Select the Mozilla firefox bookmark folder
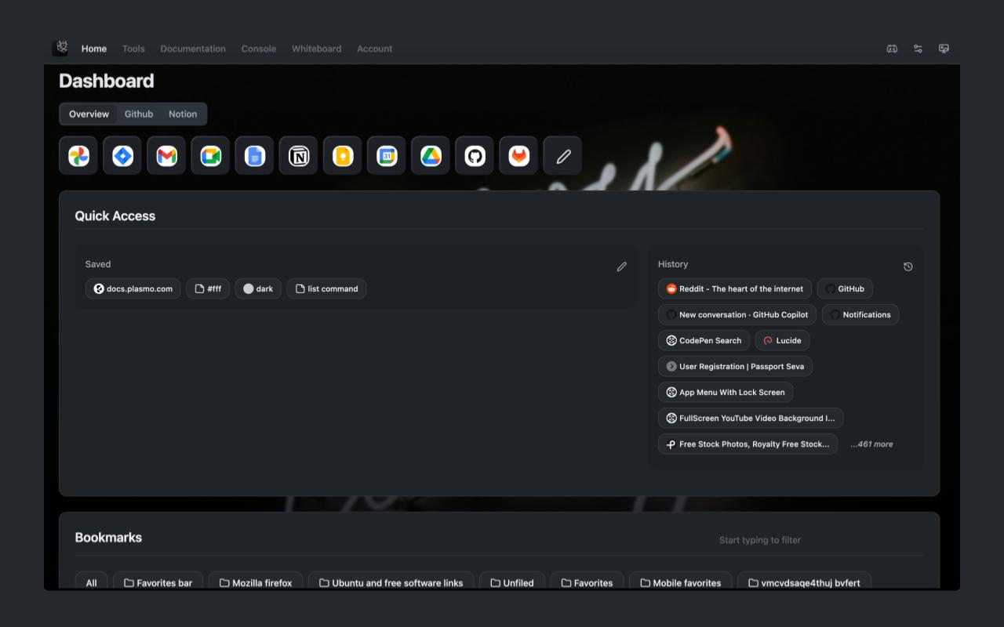 [x=256, y=582]
